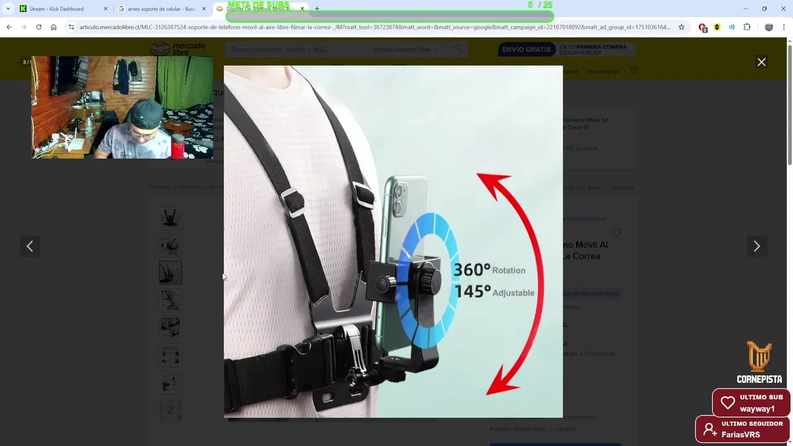This screenshot has width=793, height=446.
Task: Select the sixth product thumbnail
Action: tap(170, 355)
